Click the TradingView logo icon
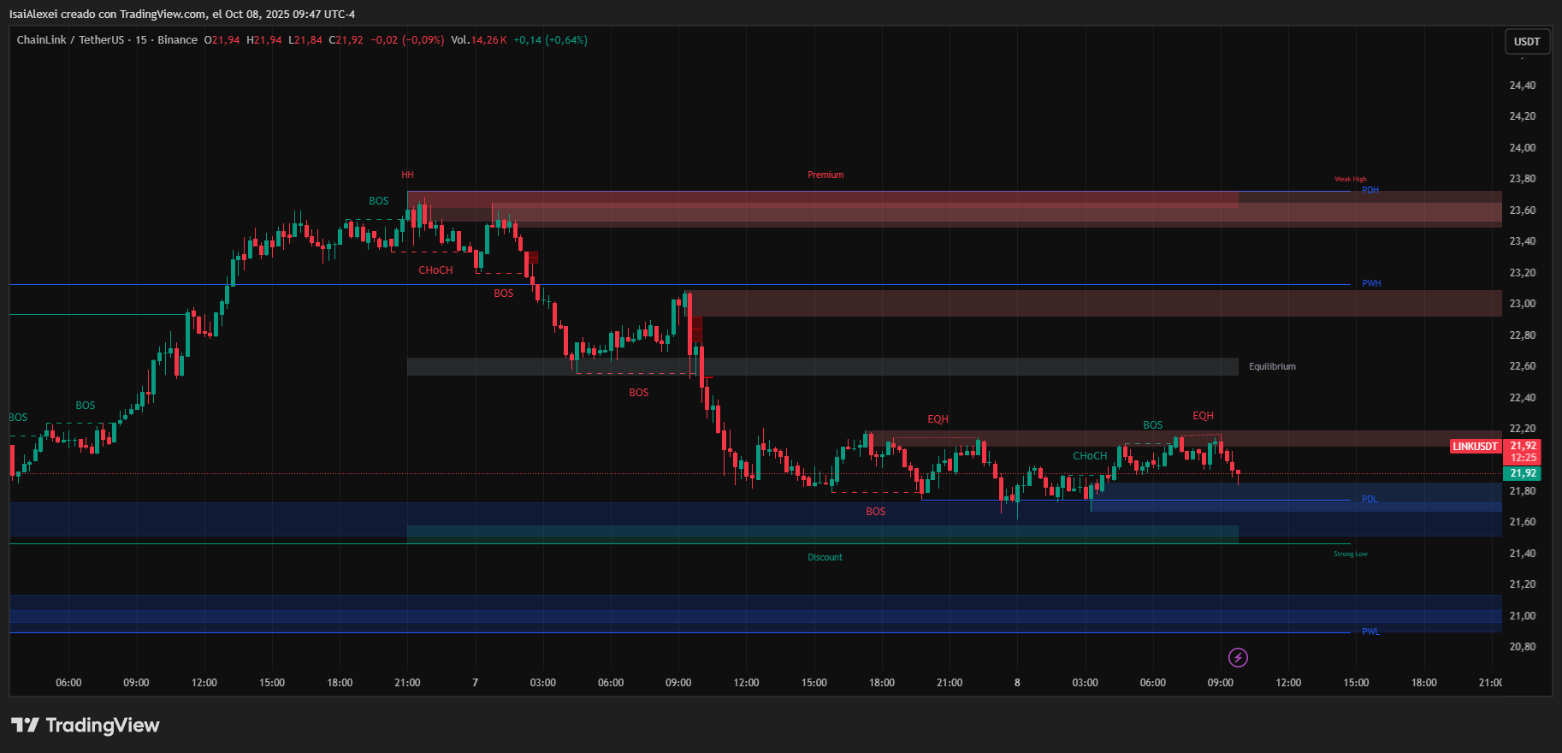 25,726
